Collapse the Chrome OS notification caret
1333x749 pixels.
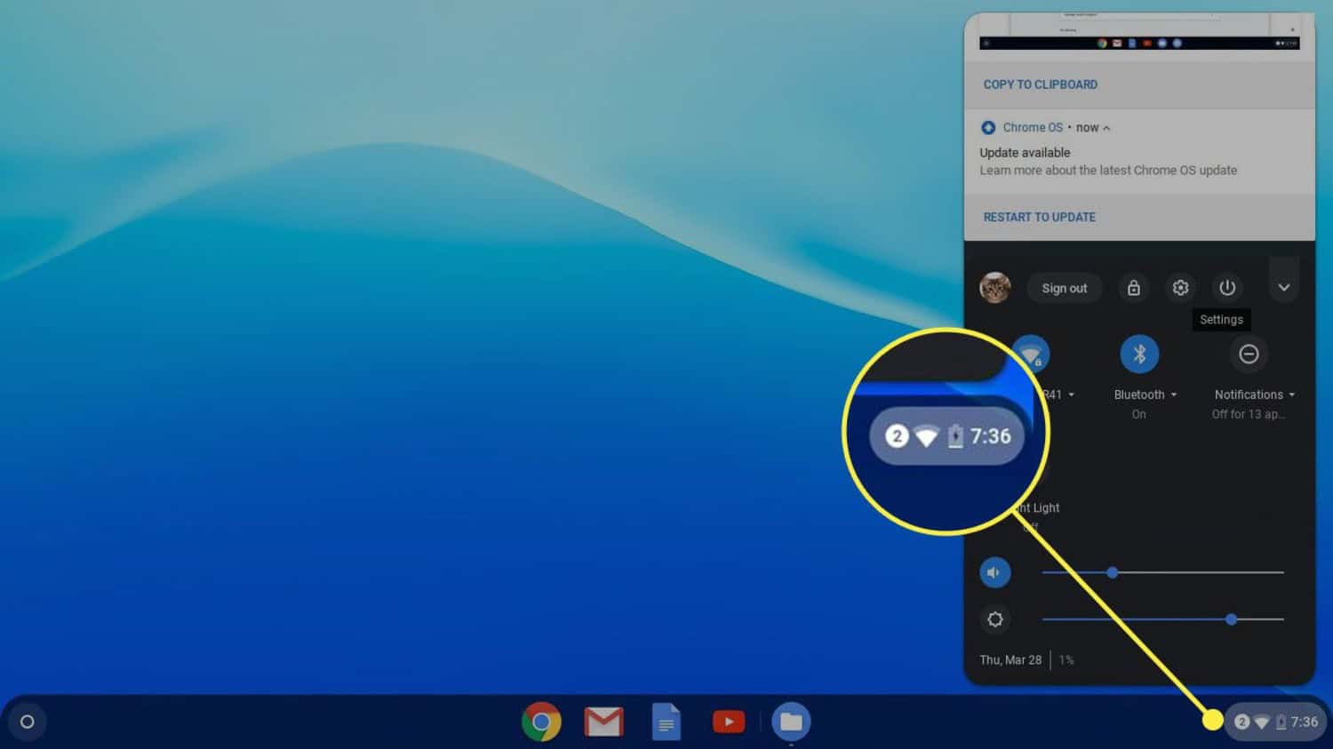[x=1106, y=128]
